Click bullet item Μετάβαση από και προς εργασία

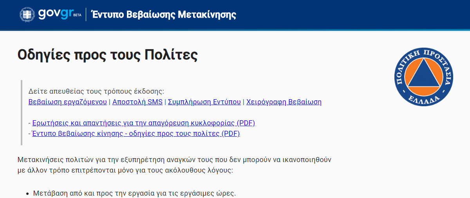(135, 193)
